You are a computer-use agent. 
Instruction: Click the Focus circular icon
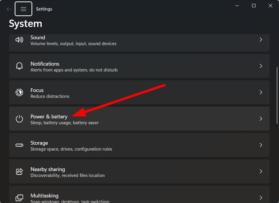(x=19, y=92)
